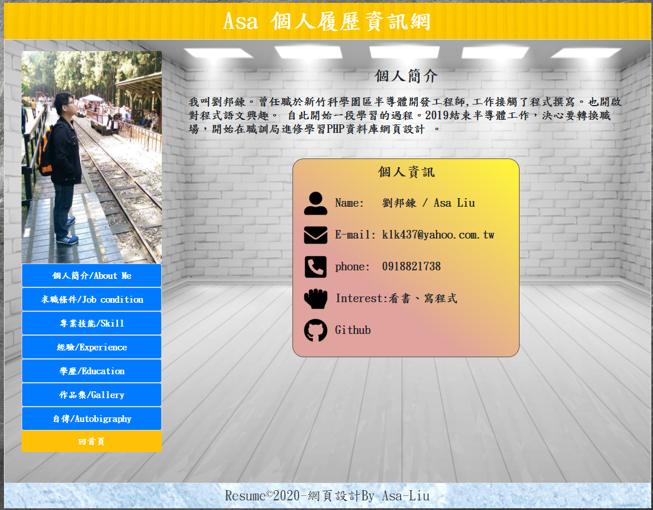Viewport: 653px width, 510px height.
Task: Go to the 專業技能/Skill section
Action: (x=91, y=324)
